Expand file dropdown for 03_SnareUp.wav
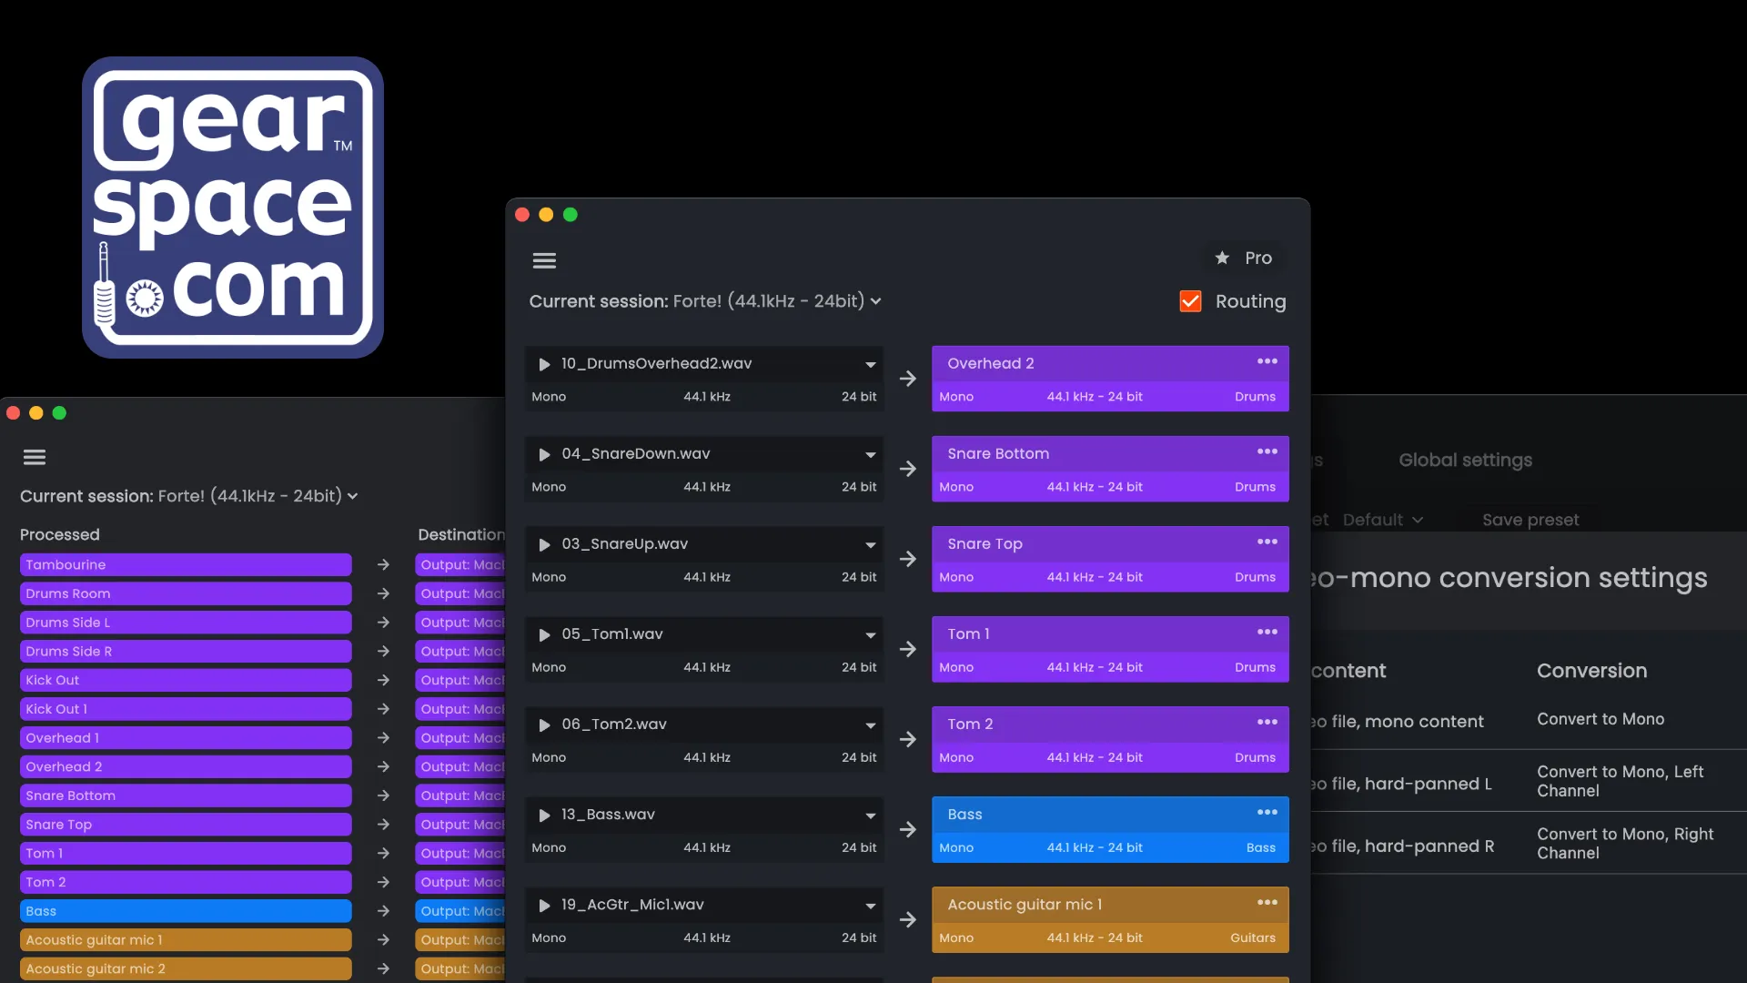The height and width of the screenshot is (983, 1747). coord(871,545)
